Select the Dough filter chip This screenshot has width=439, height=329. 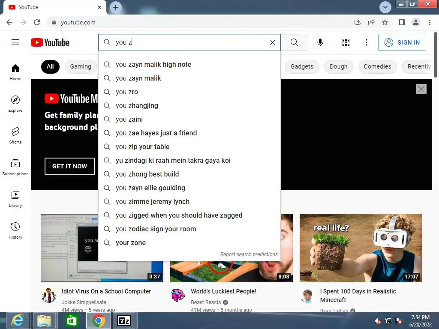tap(339, 66)
